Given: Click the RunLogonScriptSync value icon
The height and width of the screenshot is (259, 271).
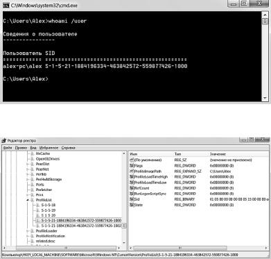Looking at the screenshot, I should pyautogui.click(x=132, y=194).
